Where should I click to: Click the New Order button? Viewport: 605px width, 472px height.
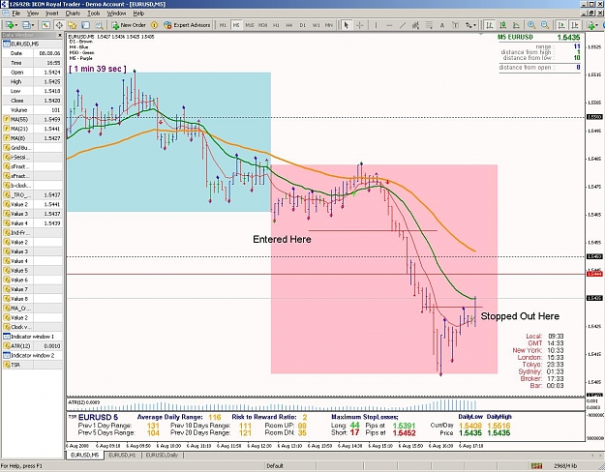click(129, 25)
